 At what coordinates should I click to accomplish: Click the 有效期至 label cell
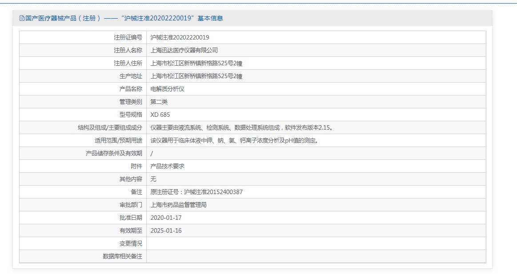(x=83, y=230)
